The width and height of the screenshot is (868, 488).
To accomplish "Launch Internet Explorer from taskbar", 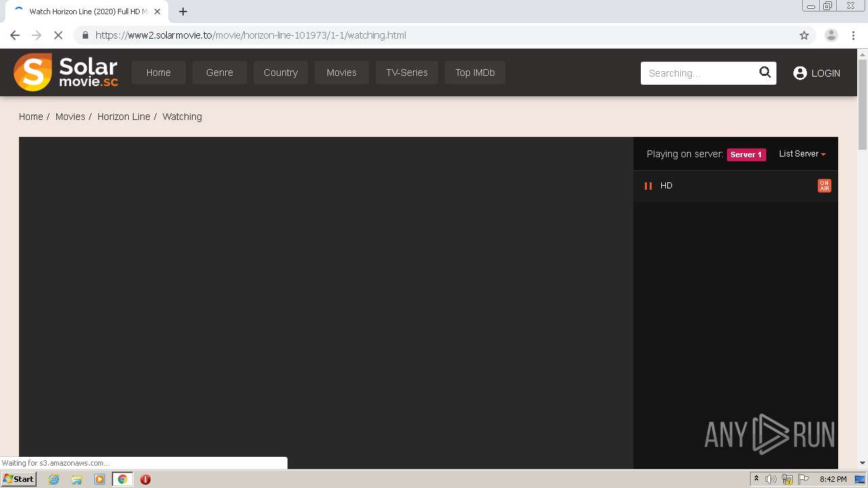I will [x=54, y=479].
